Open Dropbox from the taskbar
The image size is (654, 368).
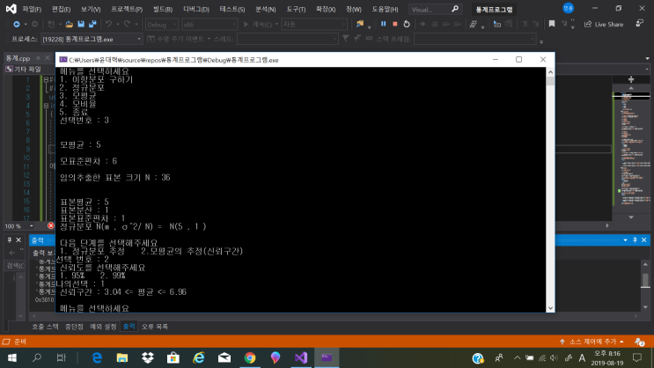(148, 357)
